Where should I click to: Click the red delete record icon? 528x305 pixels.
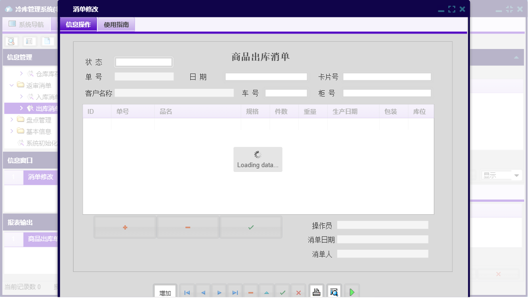(x=250, y=291)
